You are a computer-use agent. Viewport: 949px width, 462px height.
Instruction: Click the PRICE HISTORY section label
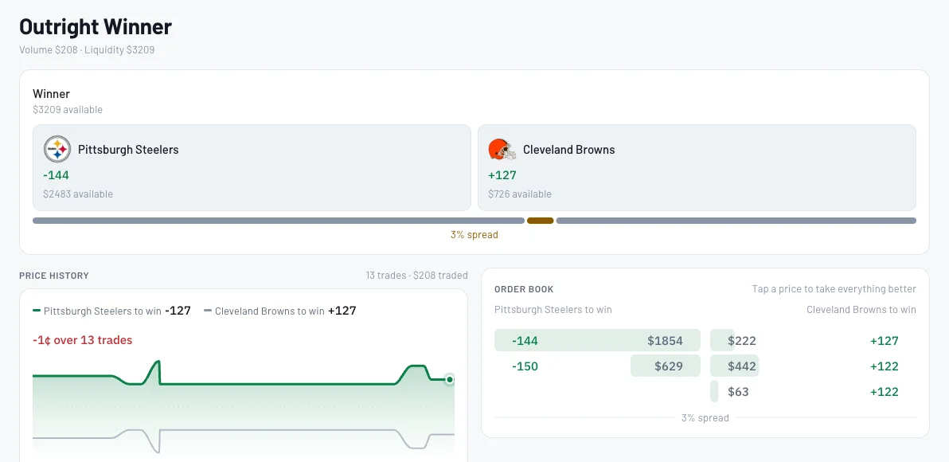click(54, 276)
